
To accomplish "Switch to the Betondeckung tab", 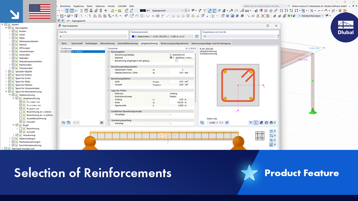I will pos(107,43).
